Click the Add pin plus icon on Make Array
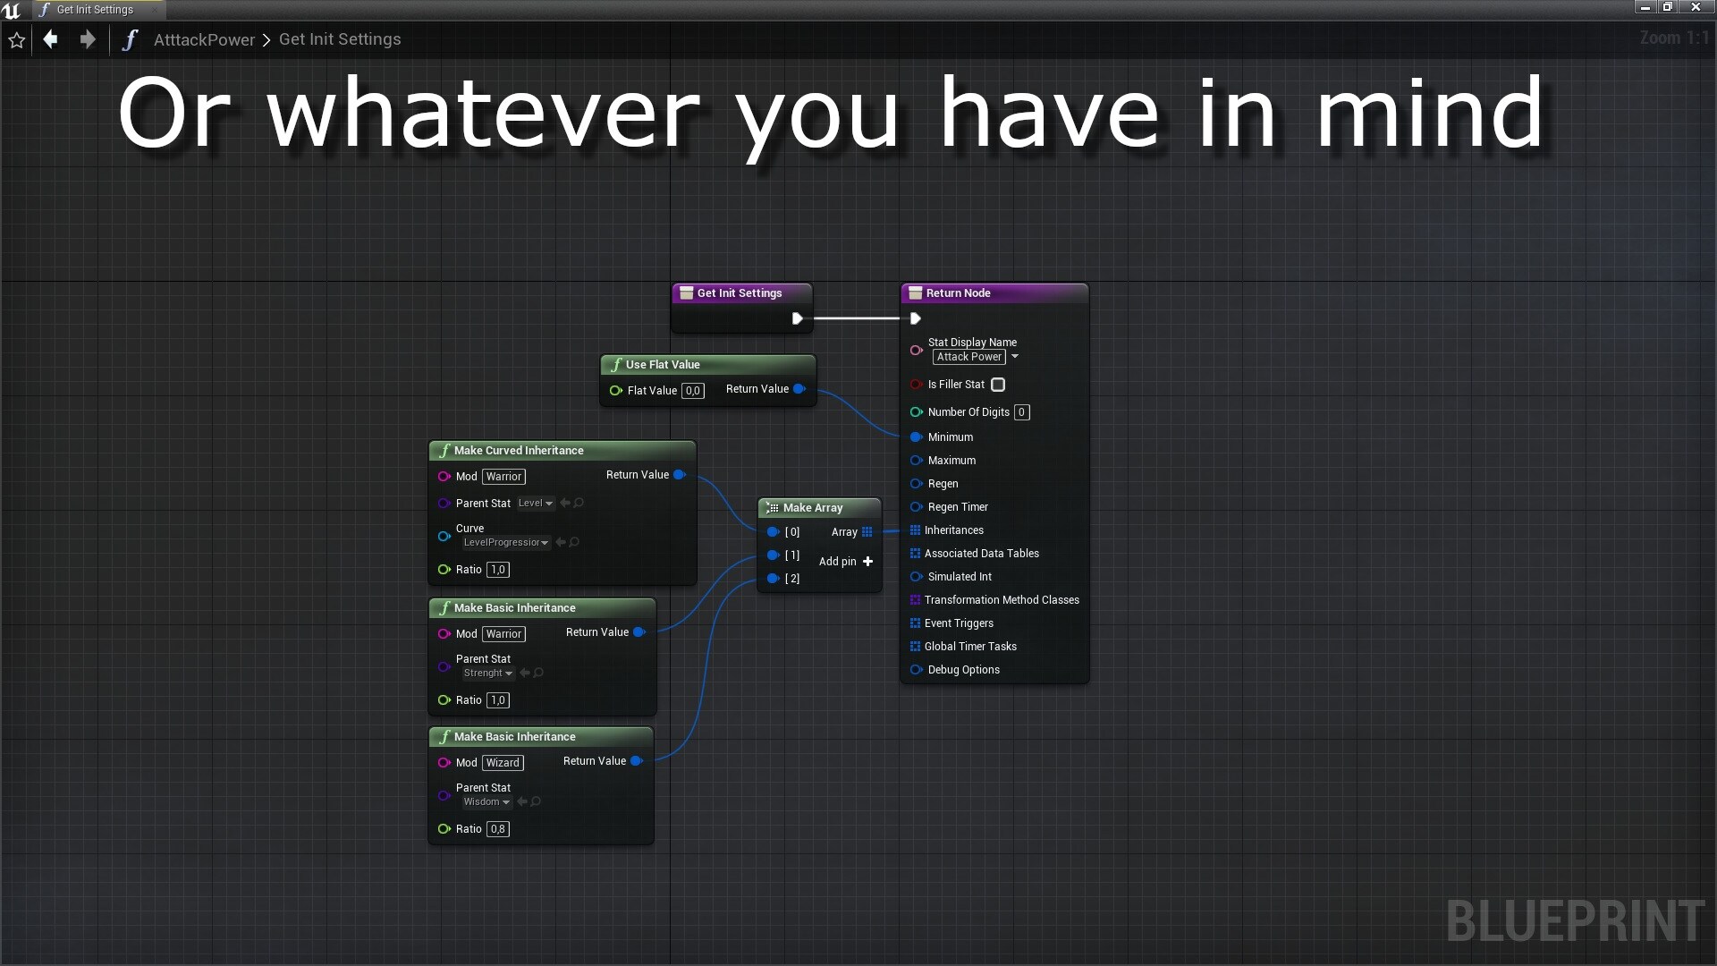The width and height of the screenshot is (1717, 966). (x=867, y=562)
